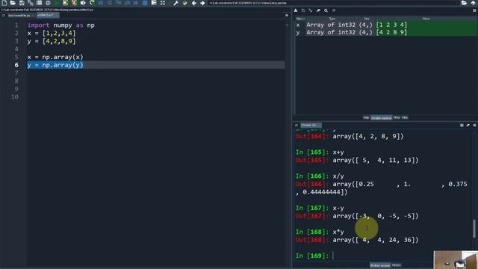Viewport: 478px width, 269px height.
Task: Start debugging the file
Action: [101, 3]
